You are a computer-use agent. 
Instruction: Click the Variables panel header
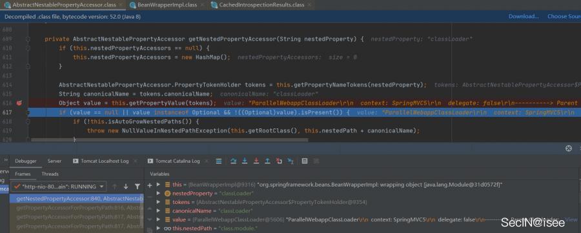pos(159,174)
